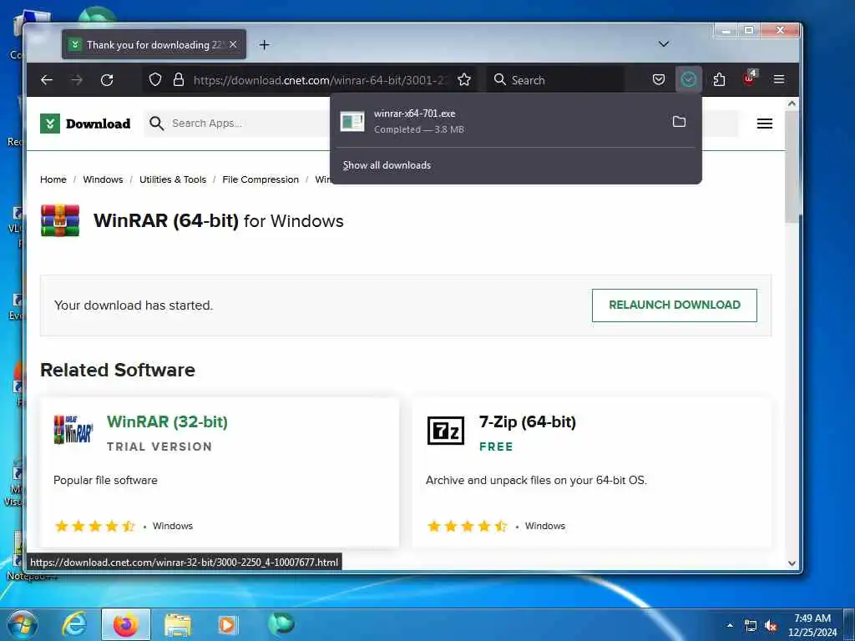Select the Thank you for downloading tab
Viewport: 855px width, 641px height.
[x=154, y=45]
